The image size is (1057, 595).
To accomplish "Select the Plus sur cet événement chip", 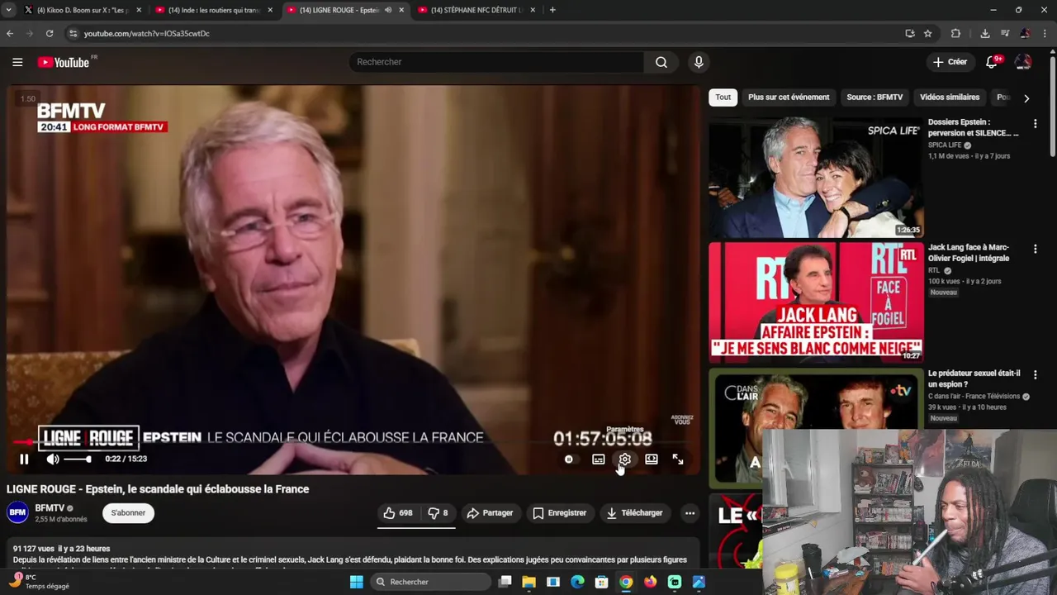I will [x=789, y=98].
